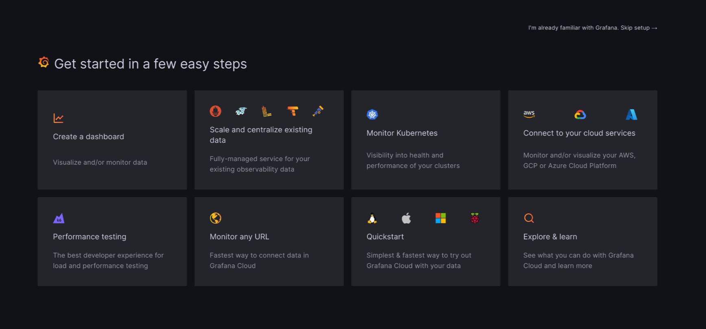Click the Grafana logo beside the heading

click(x=44, y=62)
